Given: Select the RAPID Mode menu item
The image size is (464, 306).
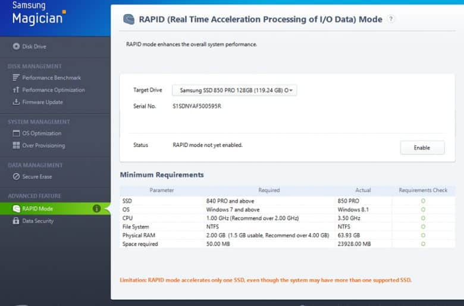Looking at the screenshot, I should [55, 209].
